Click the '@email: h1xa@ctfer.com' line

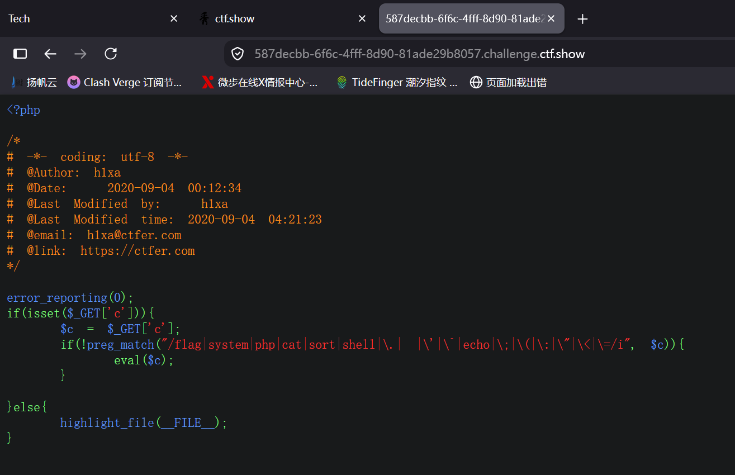coord(94,235)
